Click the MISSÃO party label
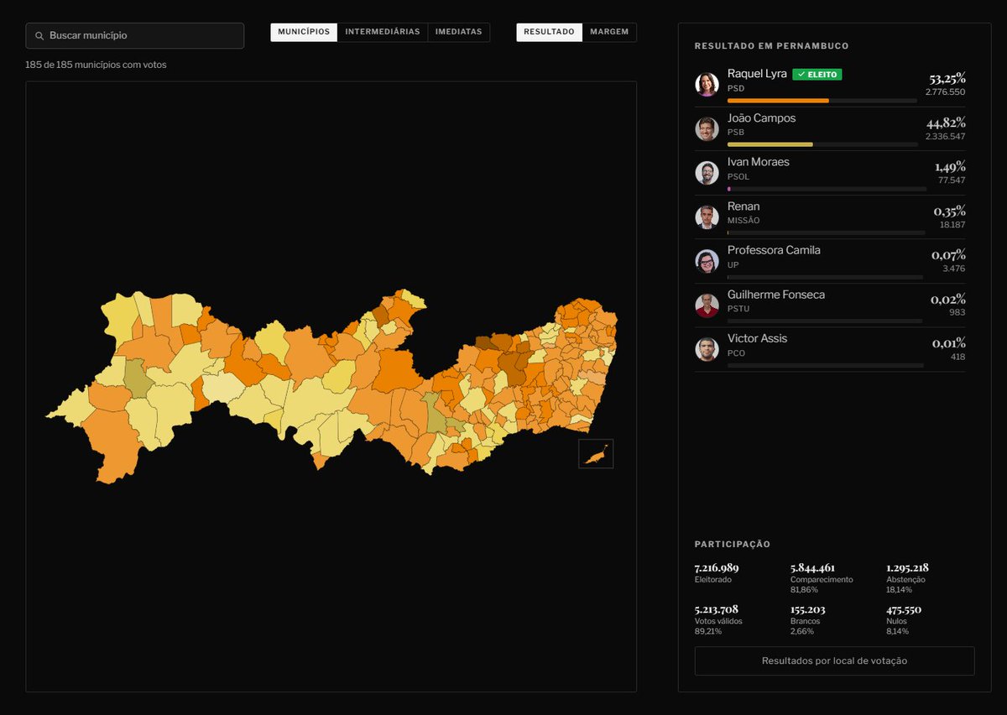1007x715 pixels. pos(744,221)
